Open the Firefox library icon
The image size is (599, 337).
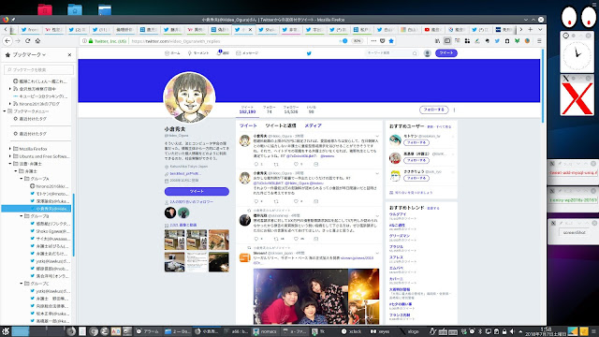[437, 41]
